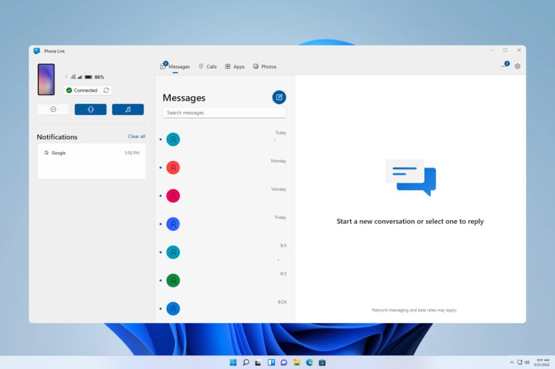Click the Phone Link app title icon
The height and width of the screenshot is (369, 555).
tap(36, 51)
